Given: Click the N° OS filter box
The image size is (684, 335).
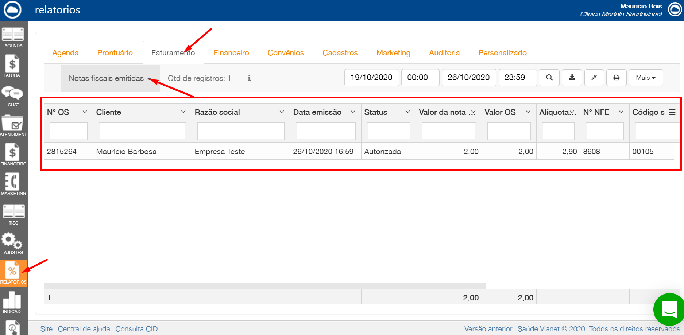Looking at the screenshot, I should [x=69, y=131].
